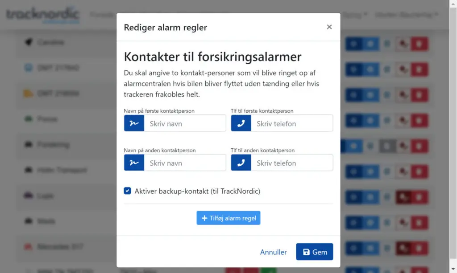Click the TrackNordic logo
Image resolution: width=457 pixels, height=273 pixels.
coord(43,15)
